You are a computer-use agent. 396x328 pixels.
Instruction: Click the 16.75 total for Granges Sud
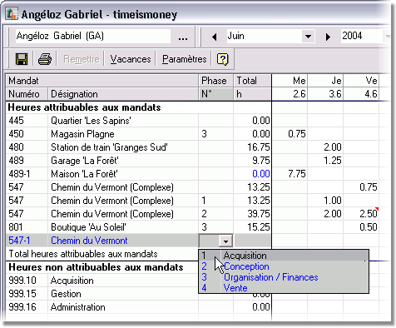pos(253,147)
